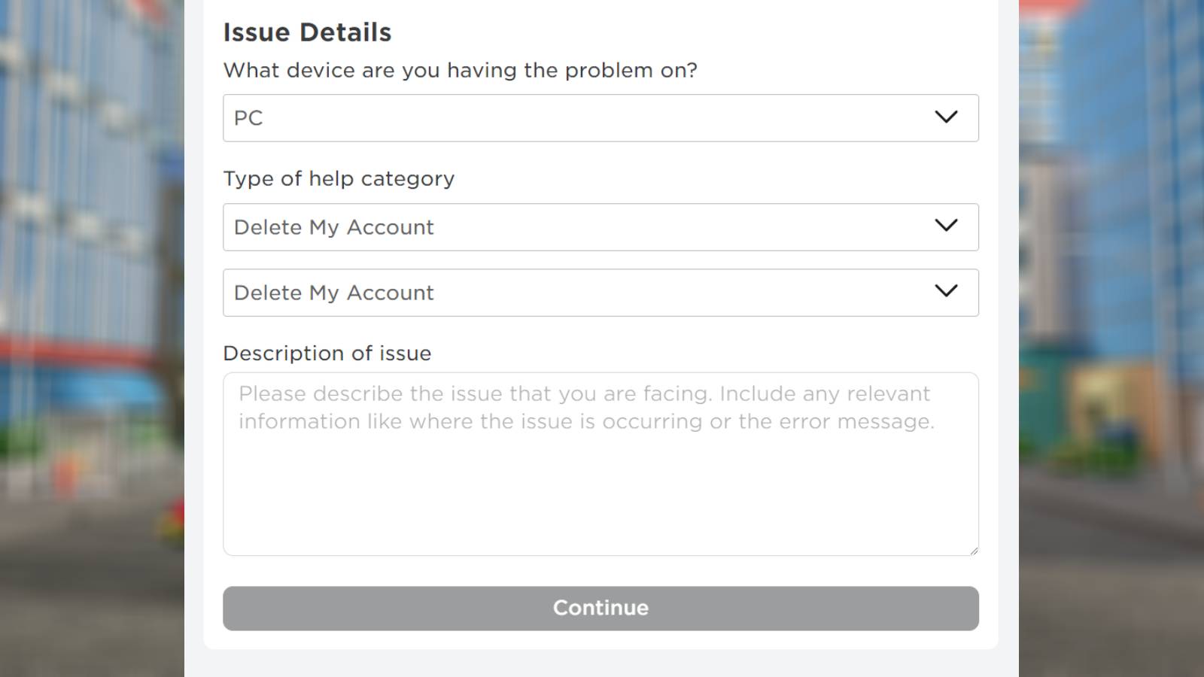This screenshot has width=1204, height=677.
Task: Click the PC text in the device field
Action: [249, 117]
